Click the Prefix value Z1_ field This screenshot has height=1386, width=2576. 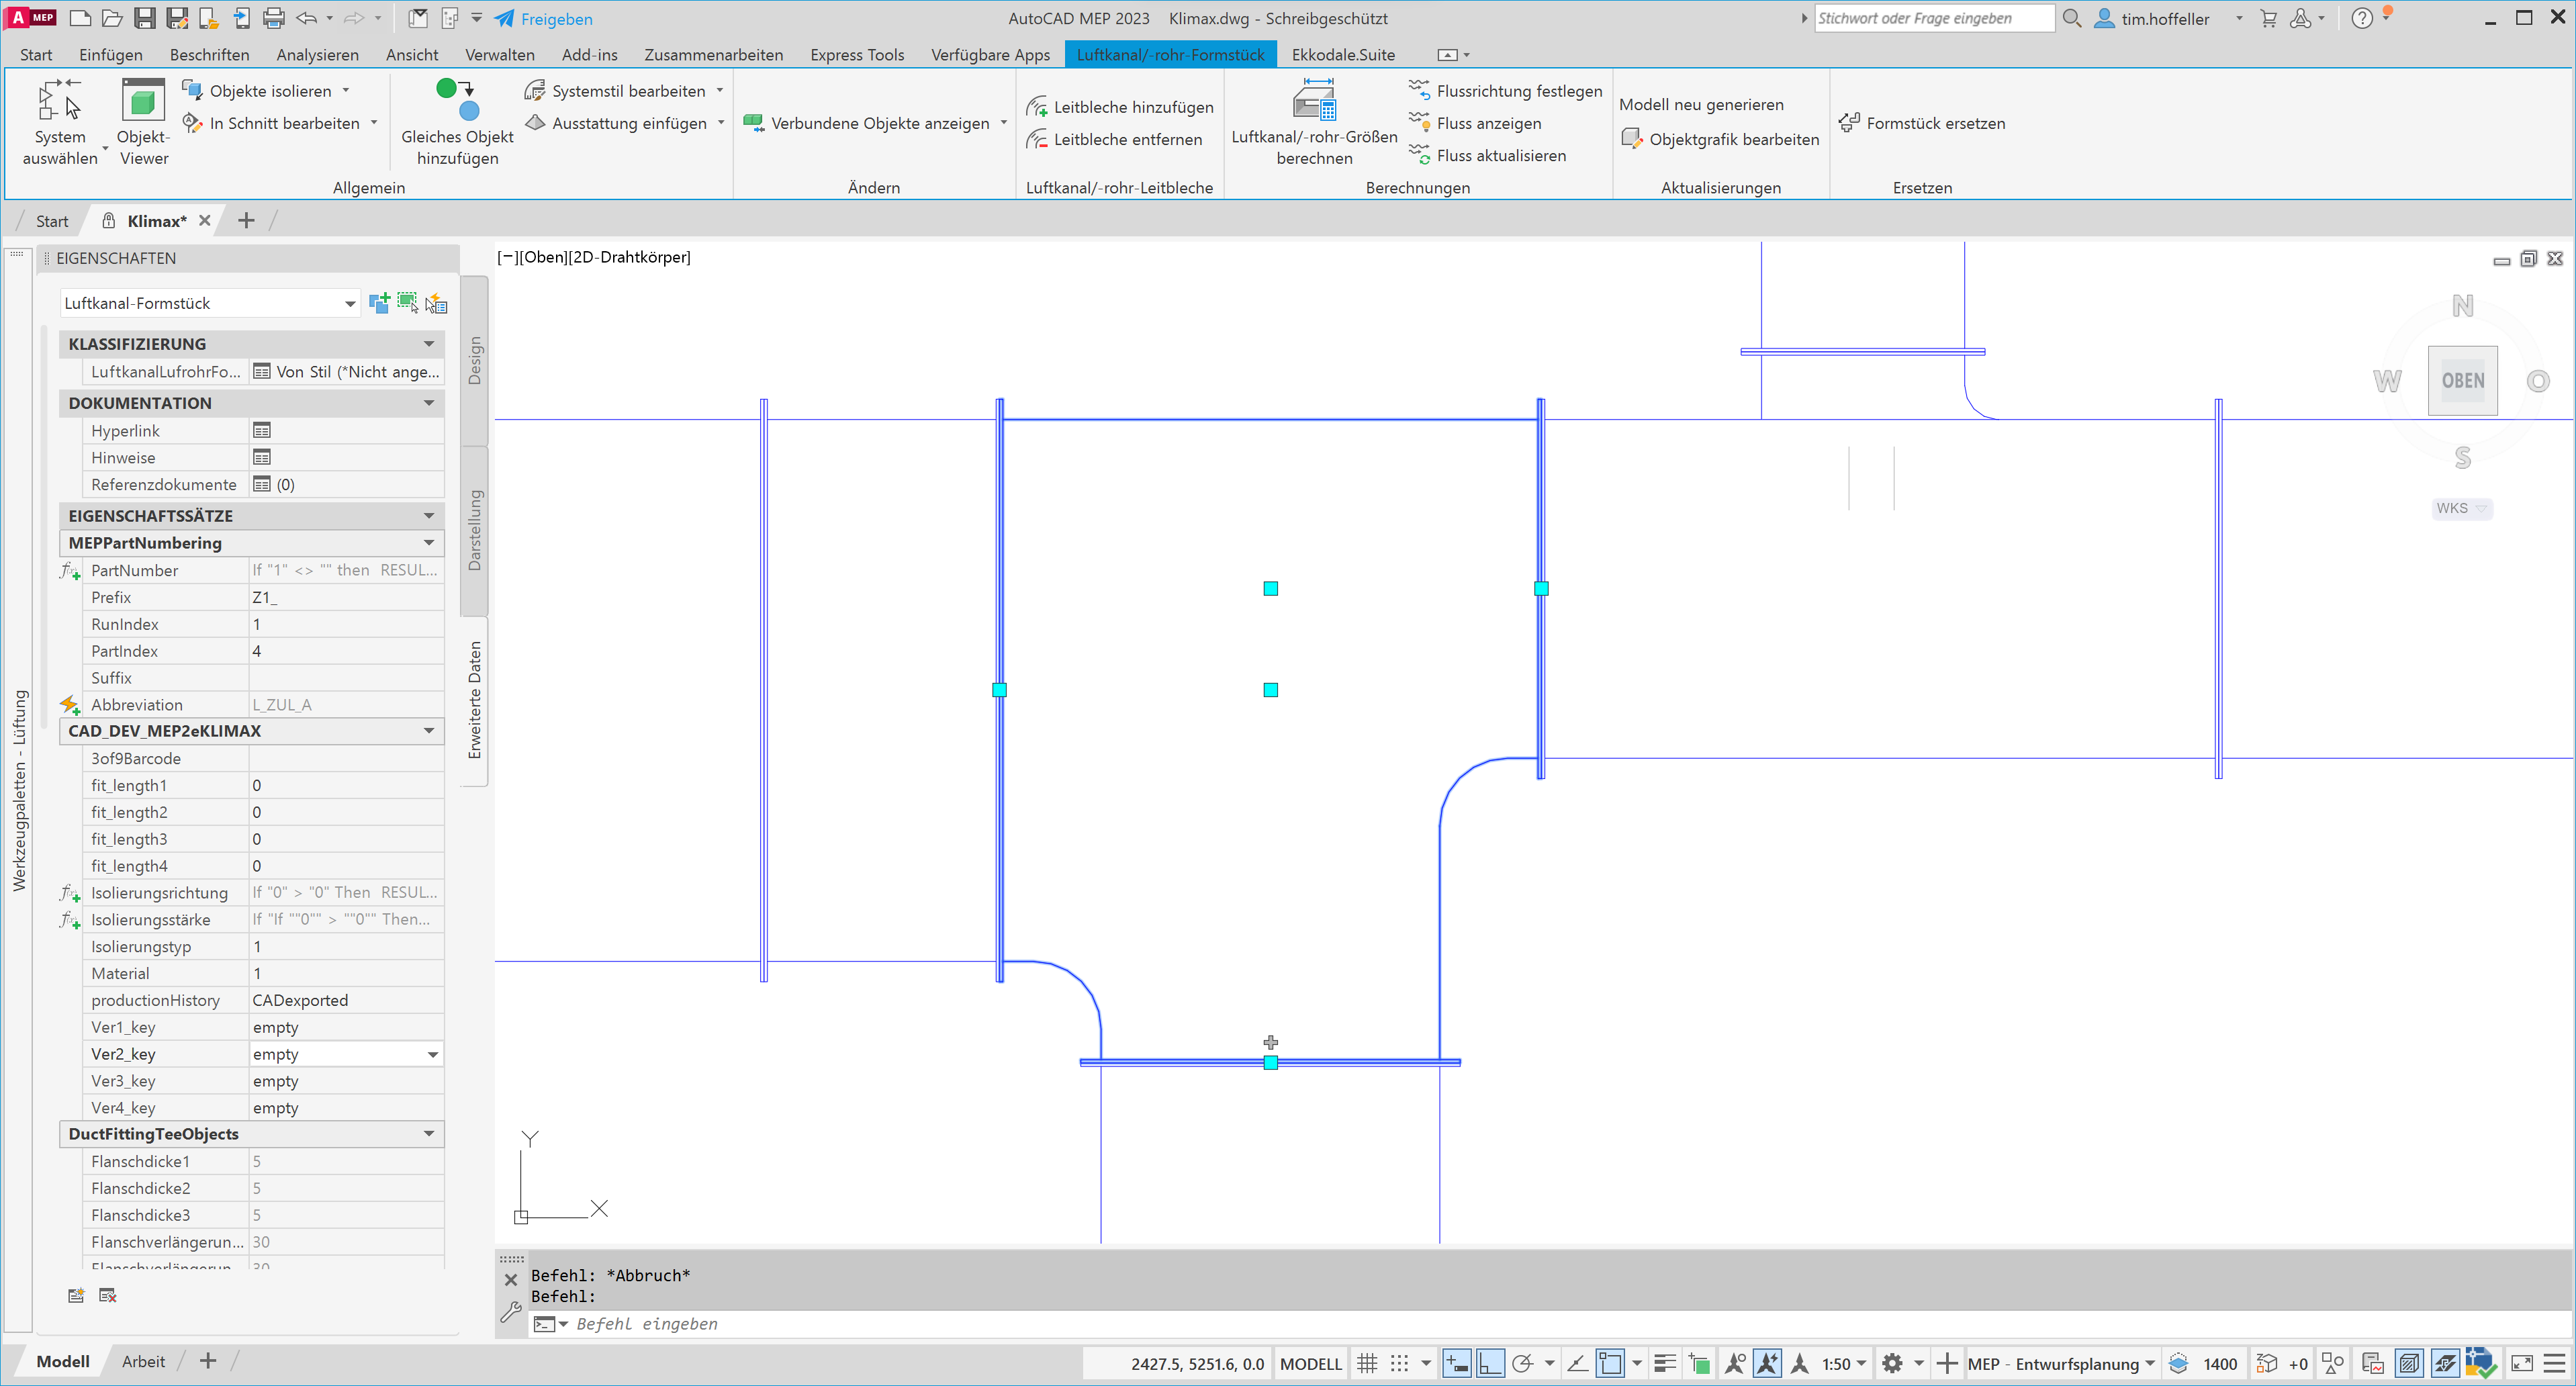point(345,597)
